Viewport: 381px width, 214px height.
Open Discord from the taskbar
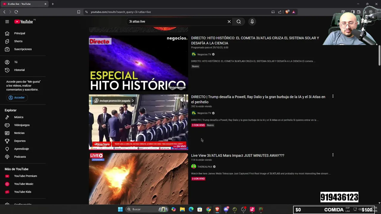coord(226,209)
